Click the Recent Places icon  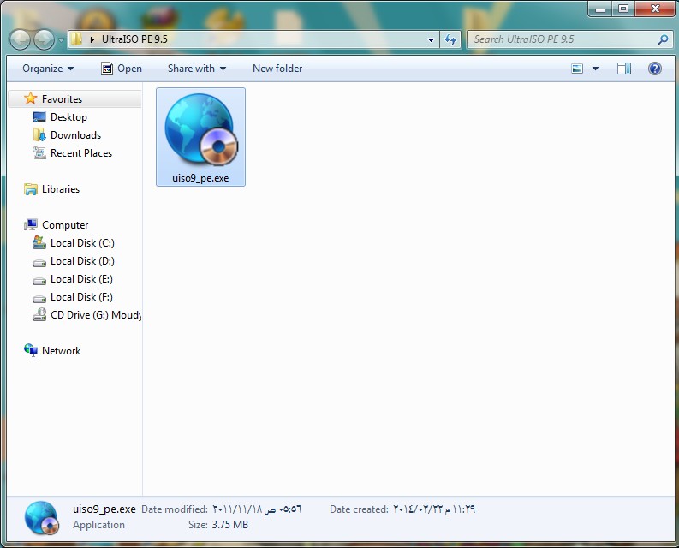39,153
